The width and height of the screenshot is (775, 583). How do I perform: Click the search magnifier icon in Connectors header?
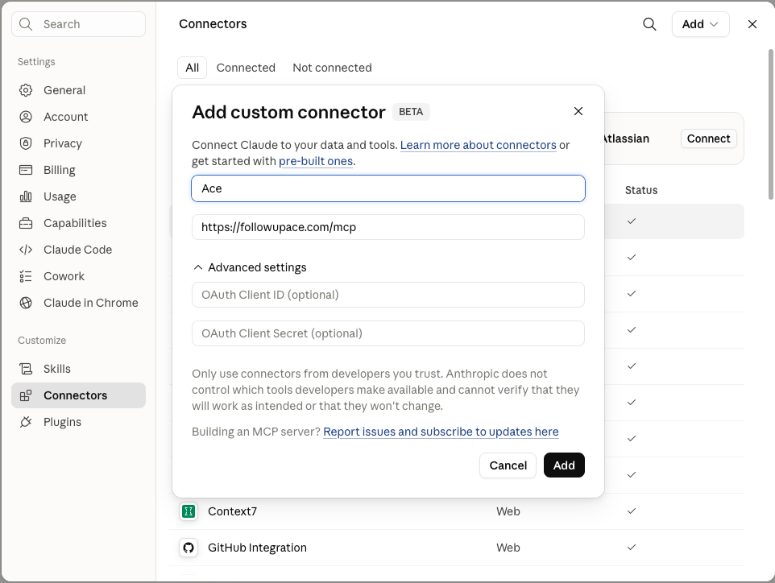[x=649, y=24]
